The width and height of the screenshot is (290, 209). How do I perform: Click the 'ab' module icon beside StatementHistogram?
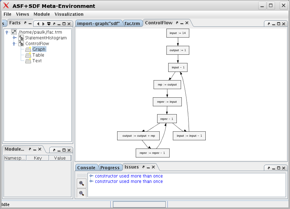[x=21, y=38]
